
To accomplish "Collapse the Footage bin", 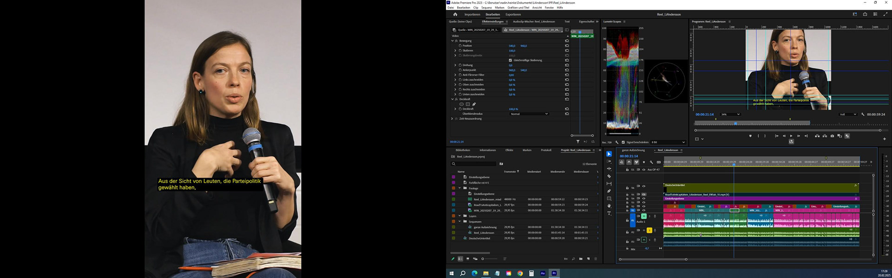I will (x=460, y=188).
